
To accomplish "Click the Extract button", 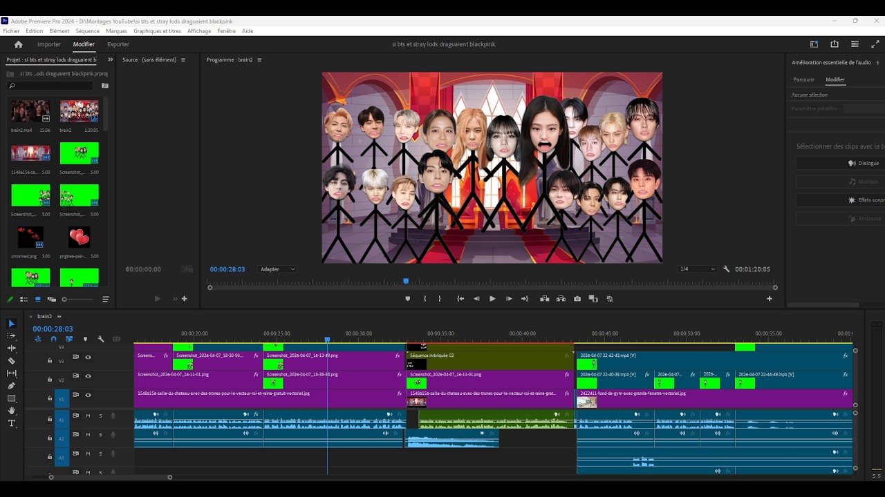I will pos(561,299).
